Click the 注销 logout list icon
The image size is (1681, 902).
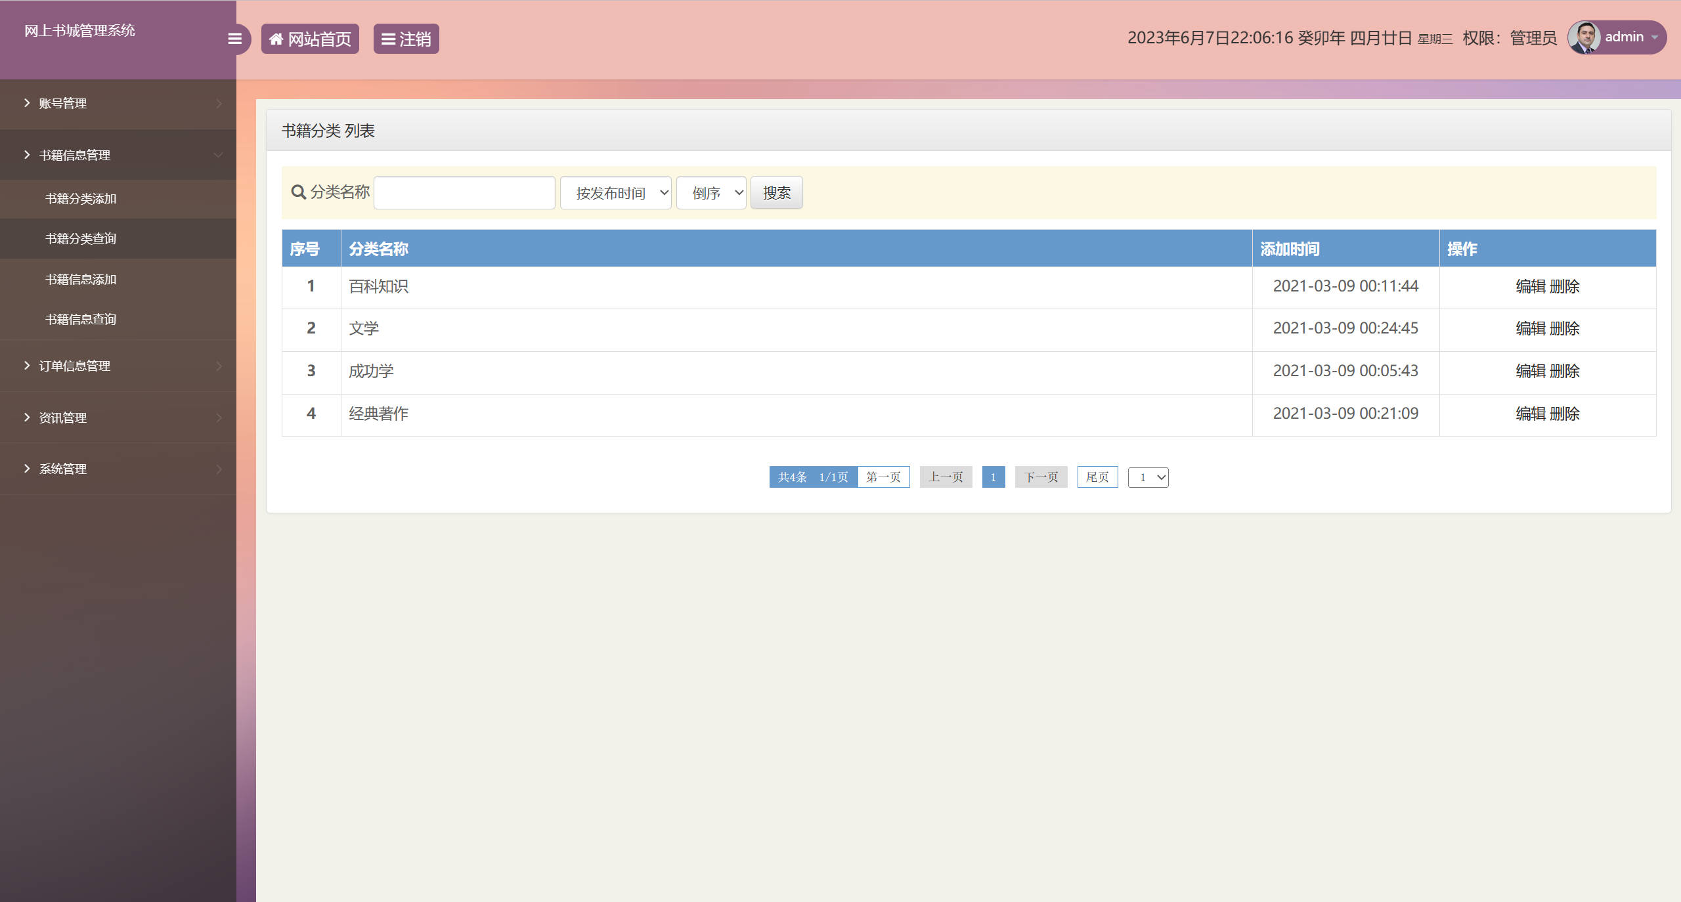click(x=388, y=39)
